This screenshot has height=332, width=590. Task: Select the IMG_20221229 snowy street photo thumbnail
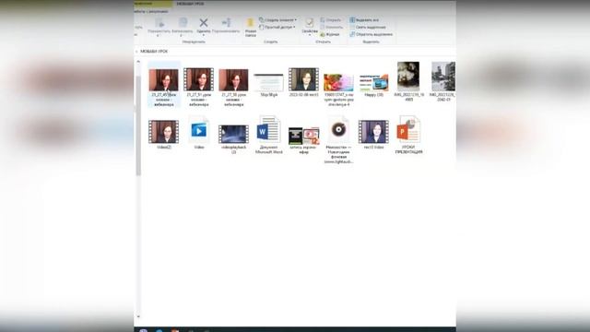[443, 77]
